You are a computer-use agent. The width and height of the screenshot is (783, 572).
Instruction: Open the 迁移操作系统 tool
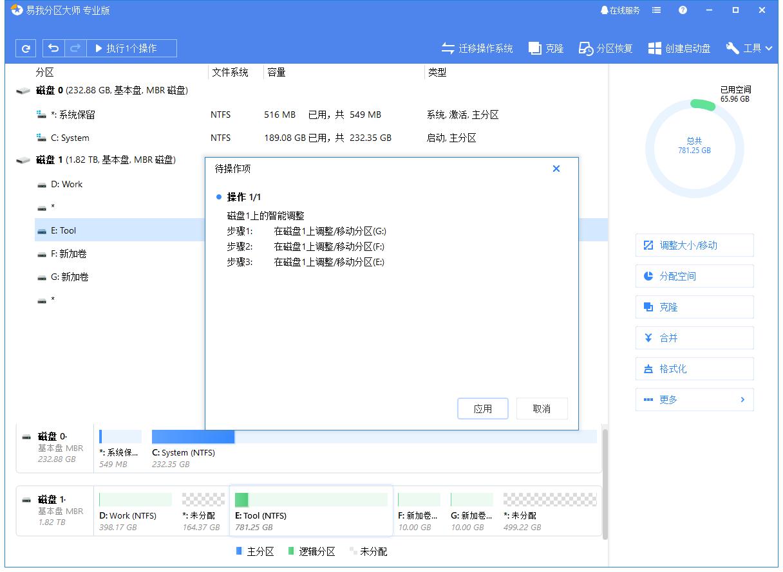[475, 48]
